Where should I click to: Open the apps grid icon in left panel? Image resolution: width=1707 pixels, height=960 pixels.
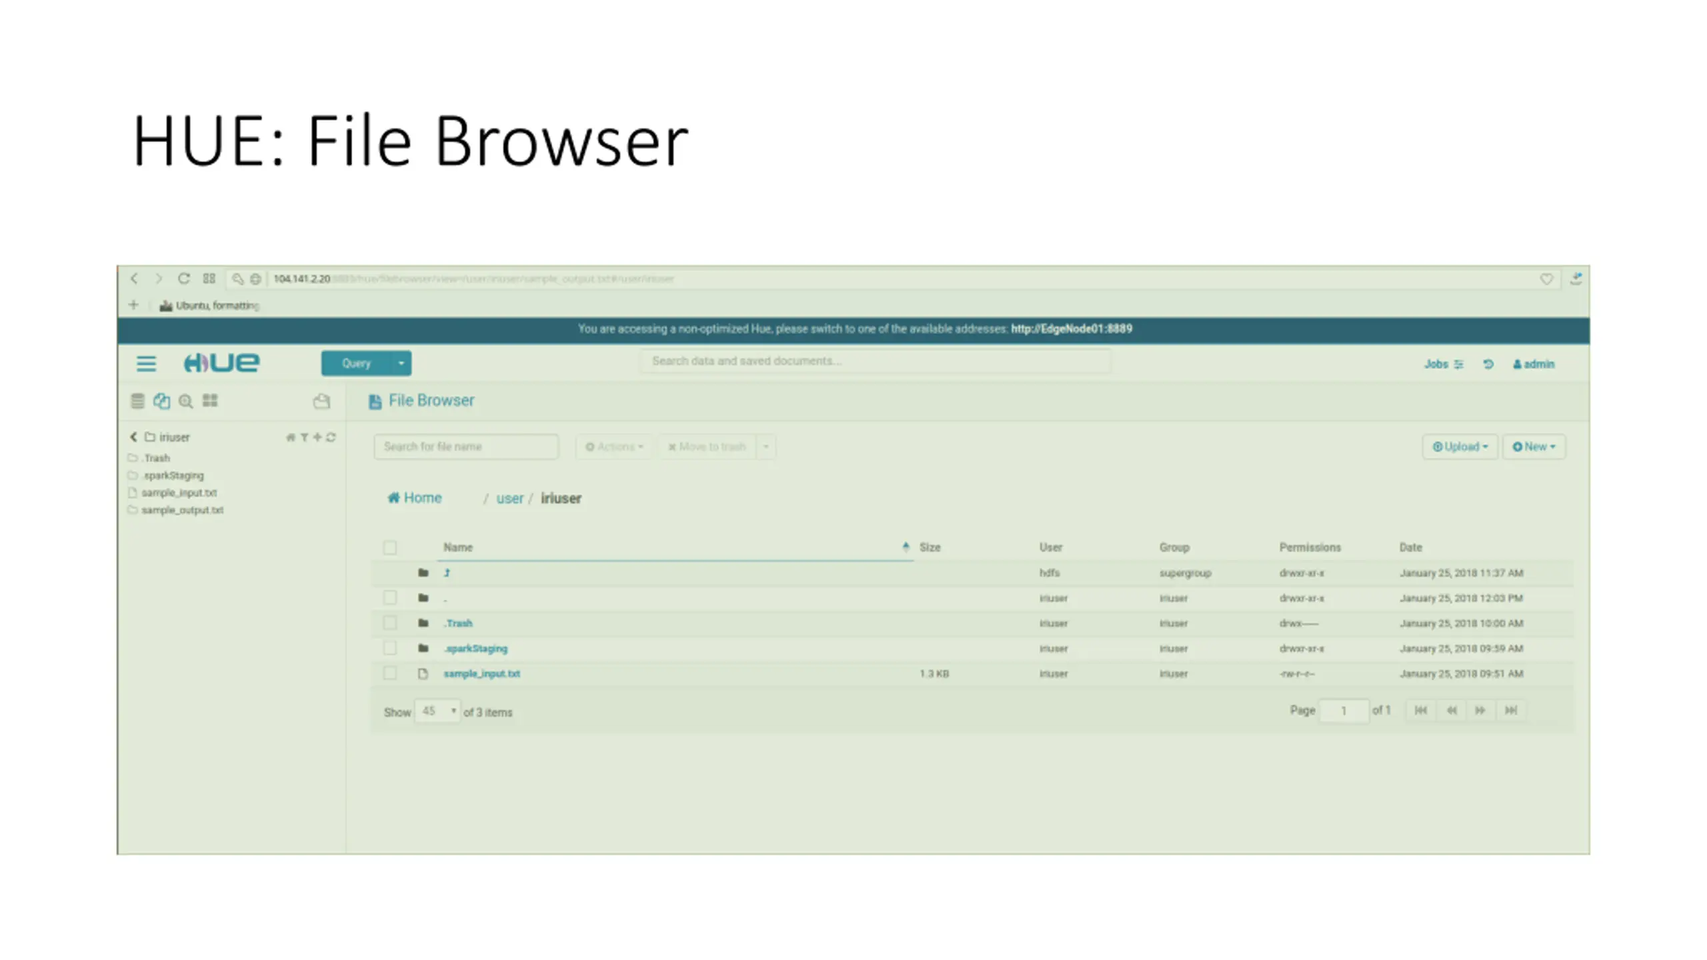(x=210, y=400)
